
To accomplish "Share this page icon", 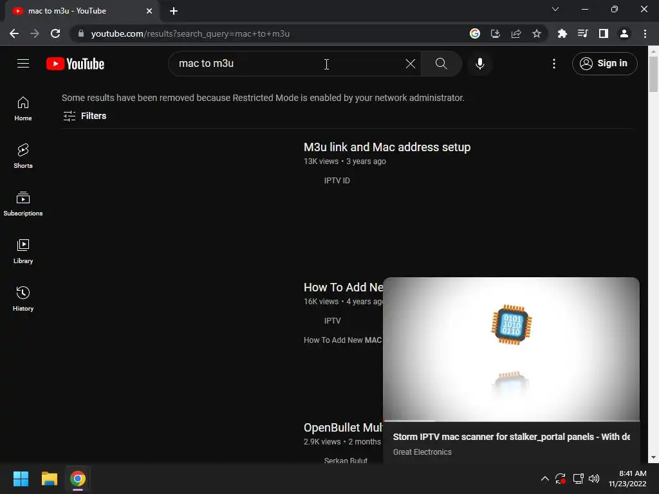I will point(515,33).
